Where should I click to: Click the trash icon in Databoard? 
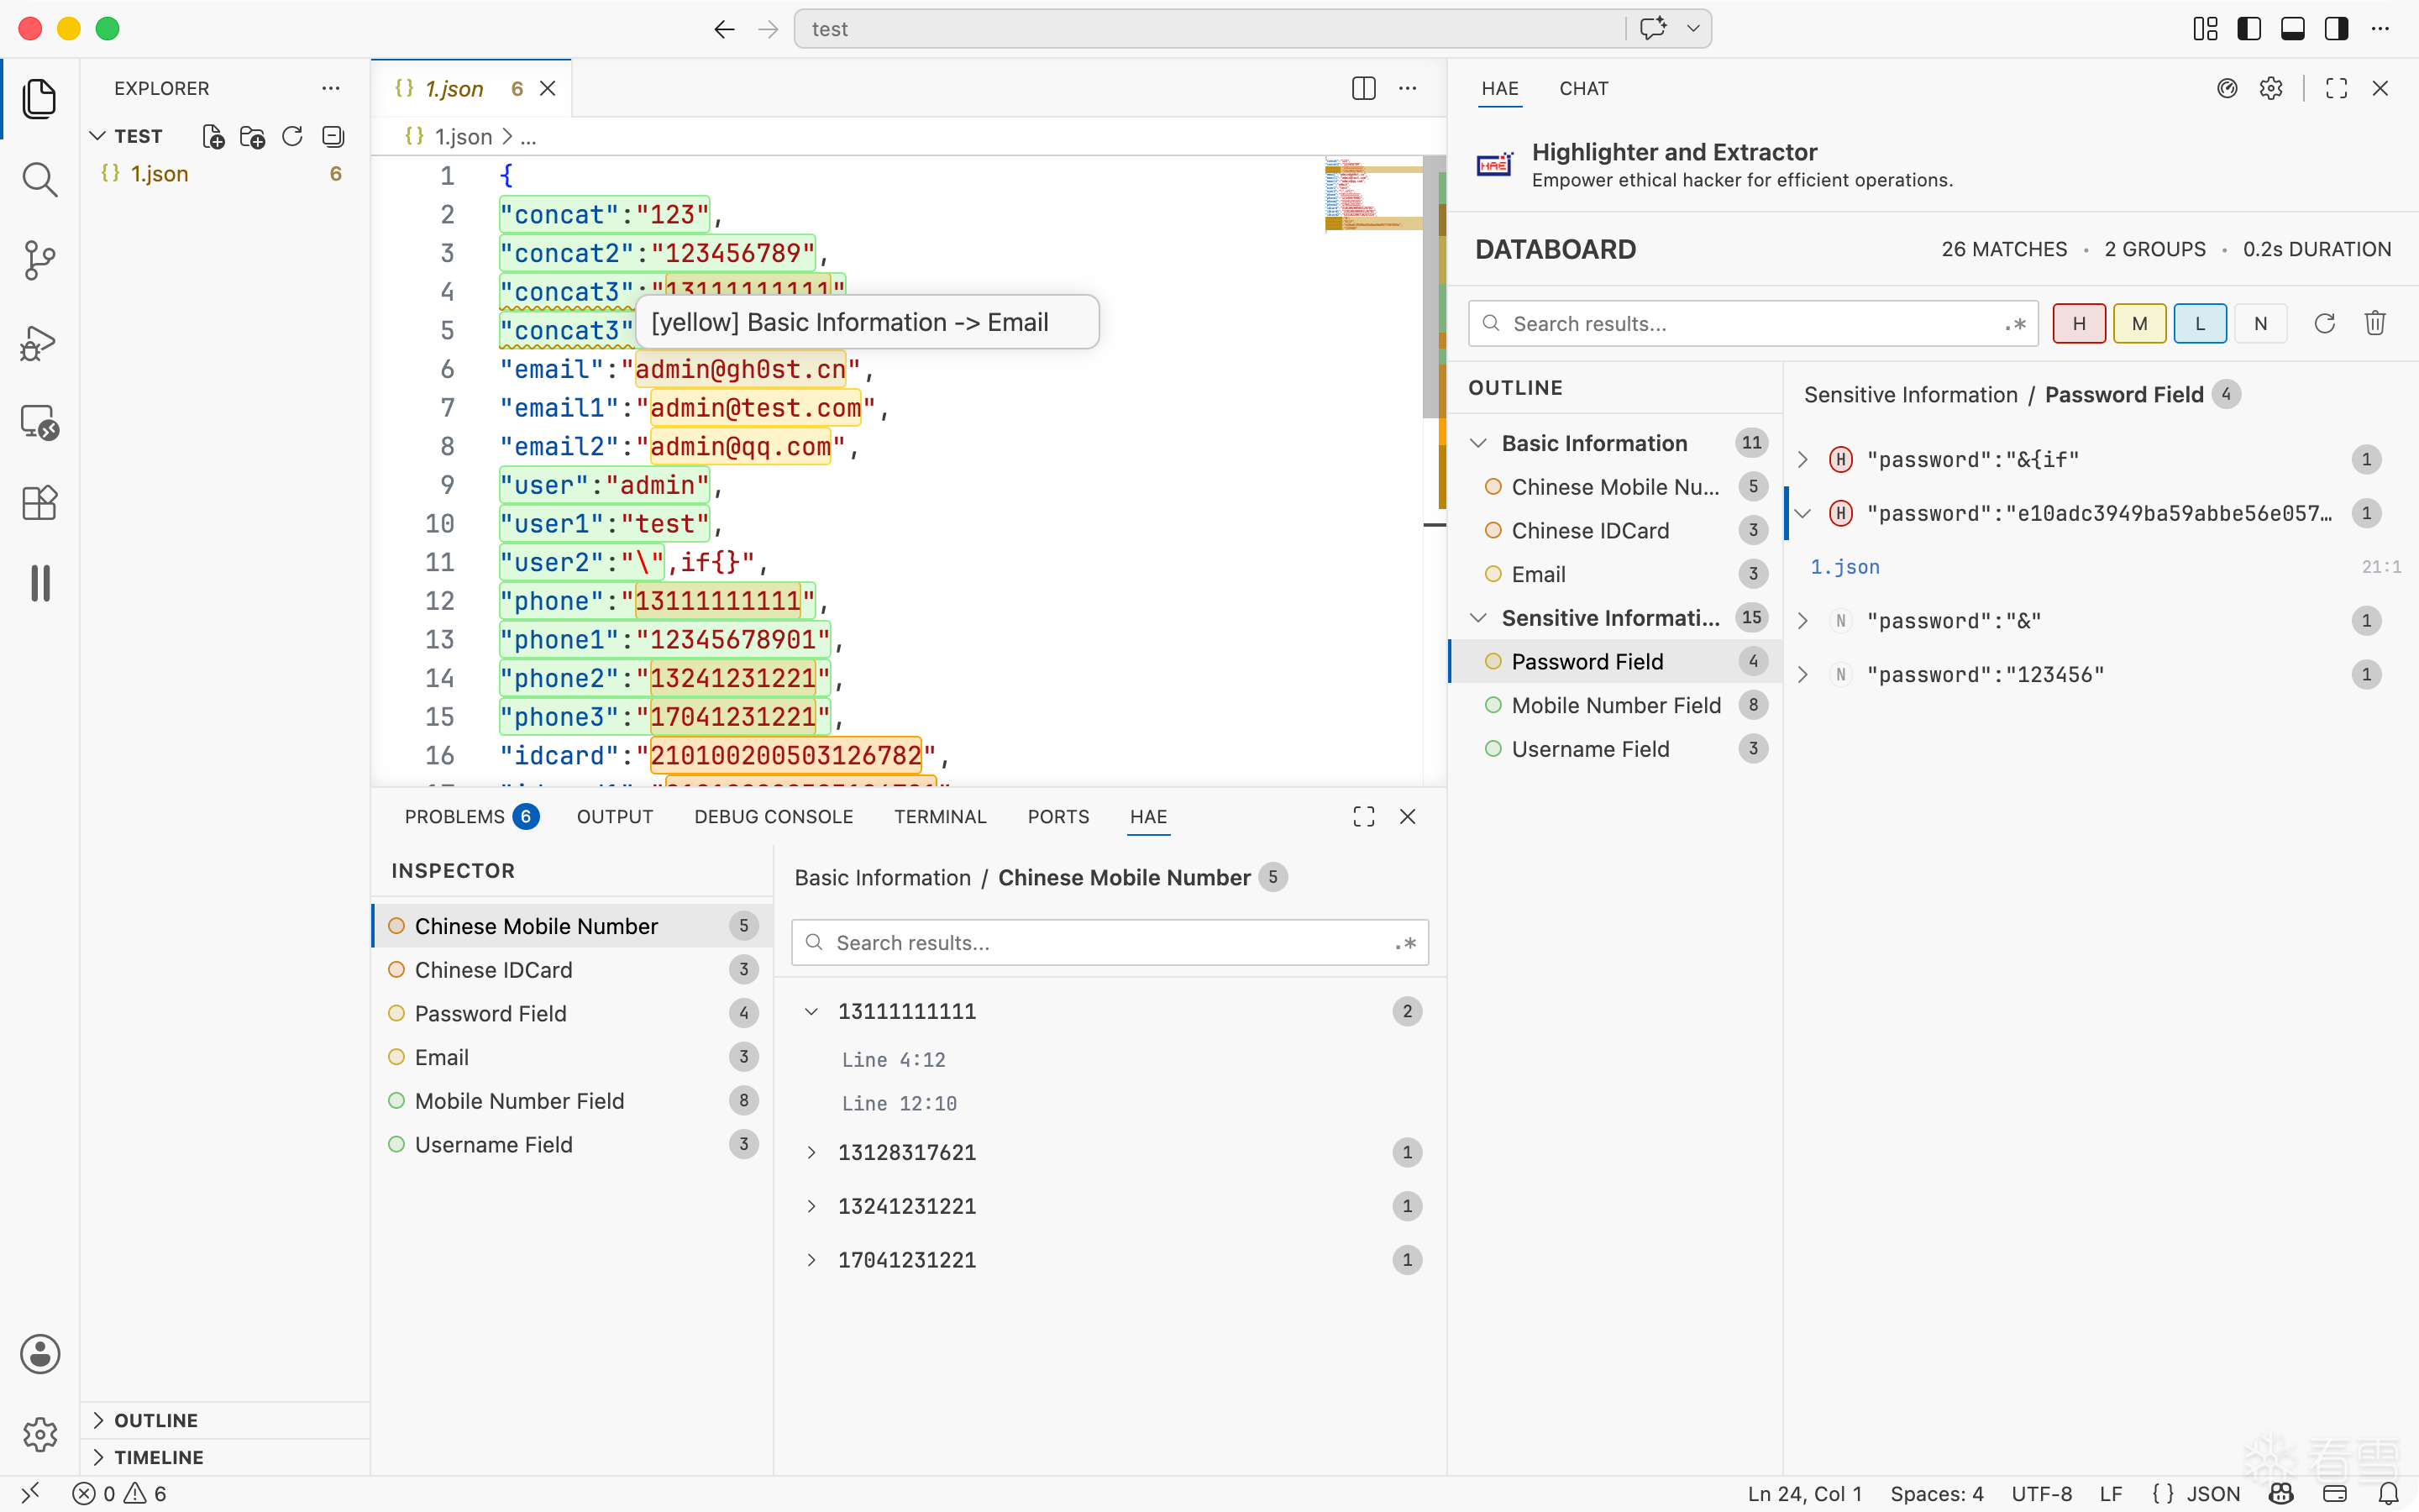(2375, 323)
